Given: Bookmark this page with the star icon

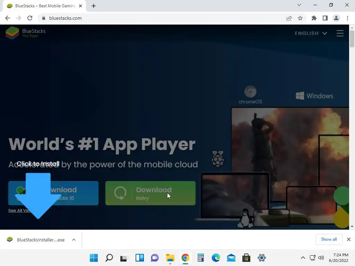Looking at the screenshot, I should [x=300, y=18].
